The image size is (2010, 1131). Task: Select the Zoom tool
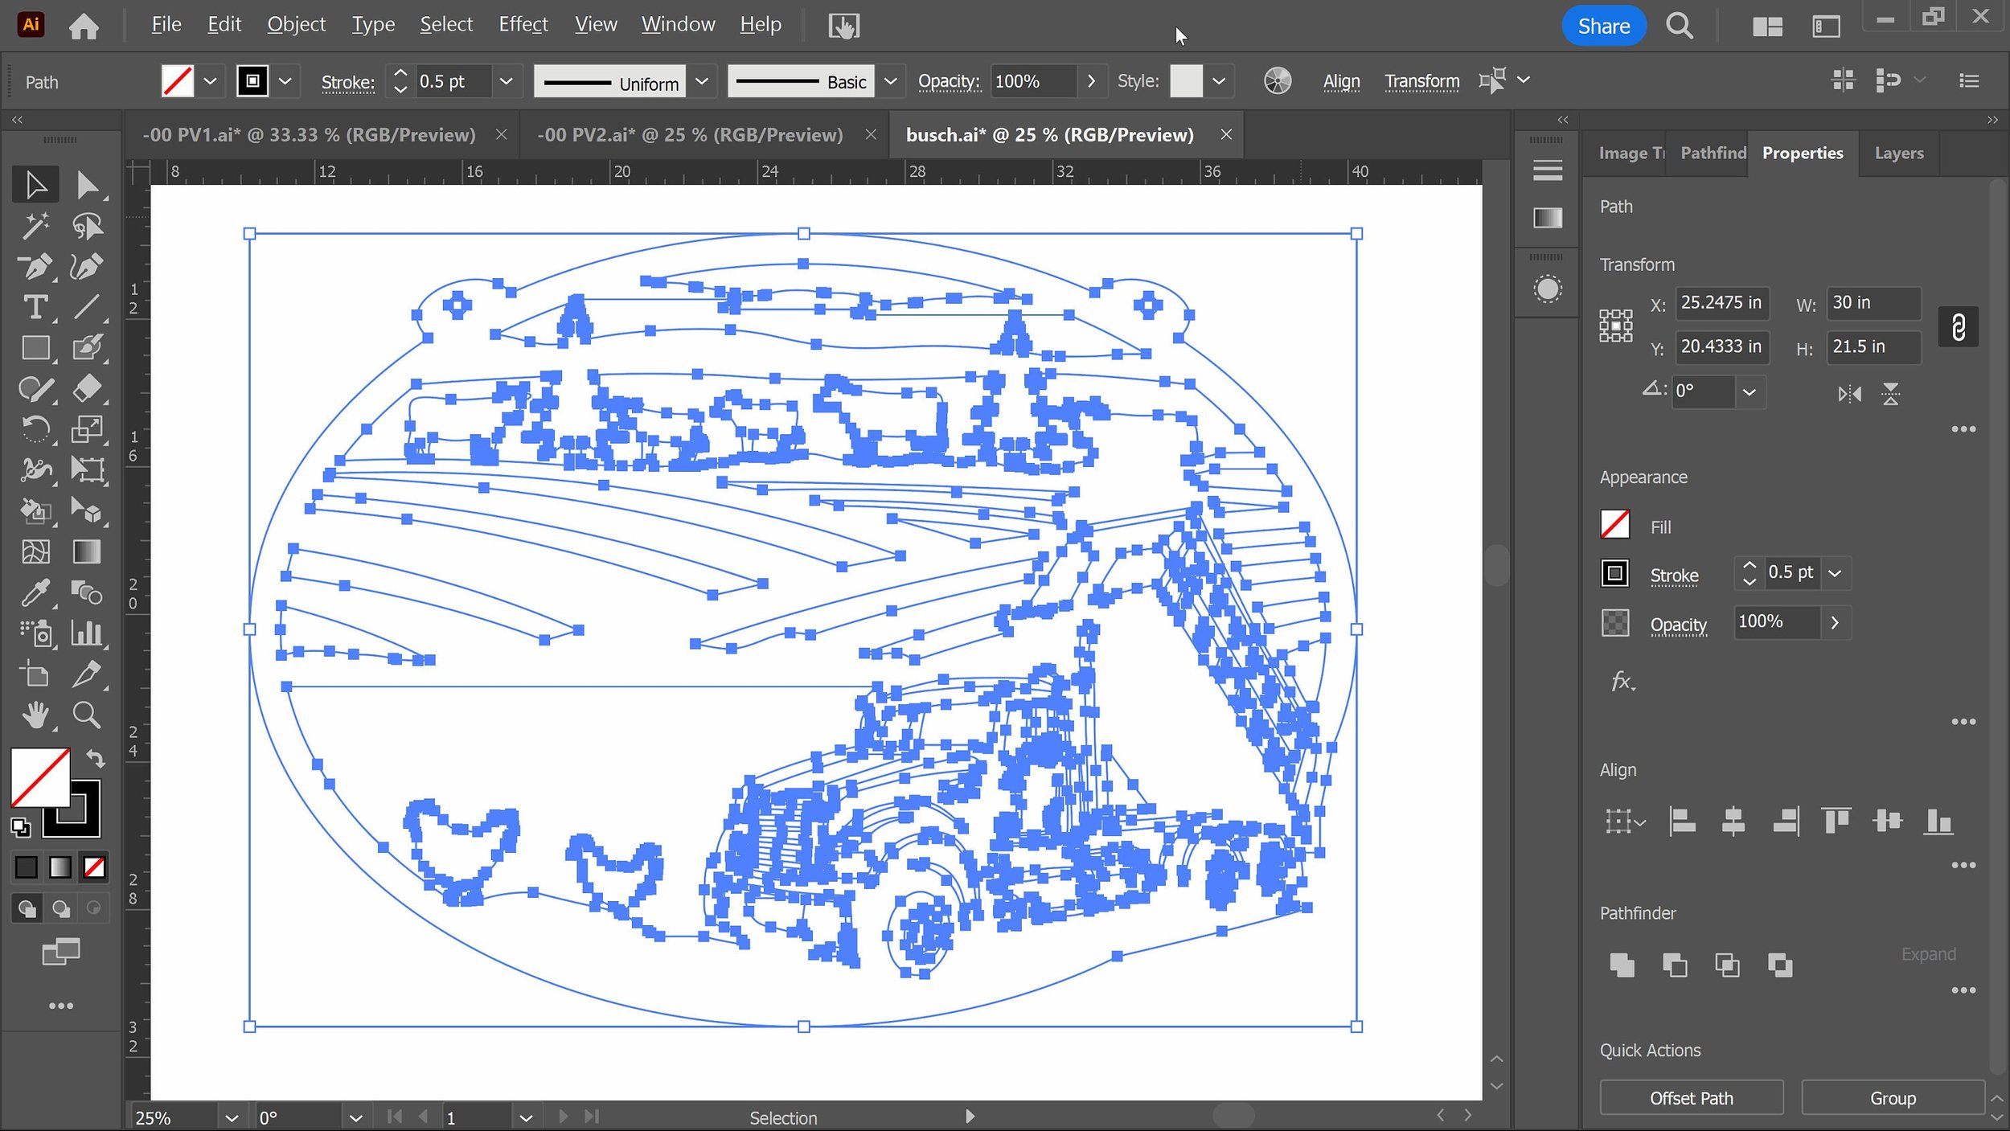pos(87,715)
